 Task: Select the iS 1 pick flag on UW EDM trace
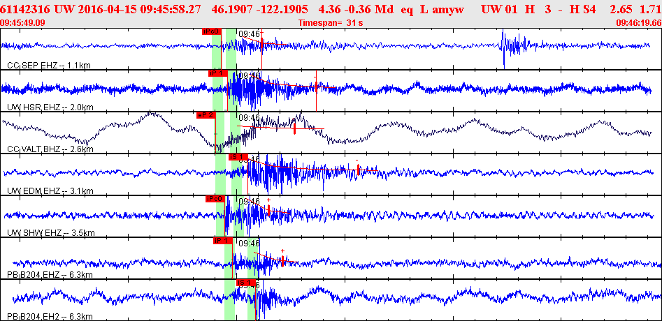(238, 157)
